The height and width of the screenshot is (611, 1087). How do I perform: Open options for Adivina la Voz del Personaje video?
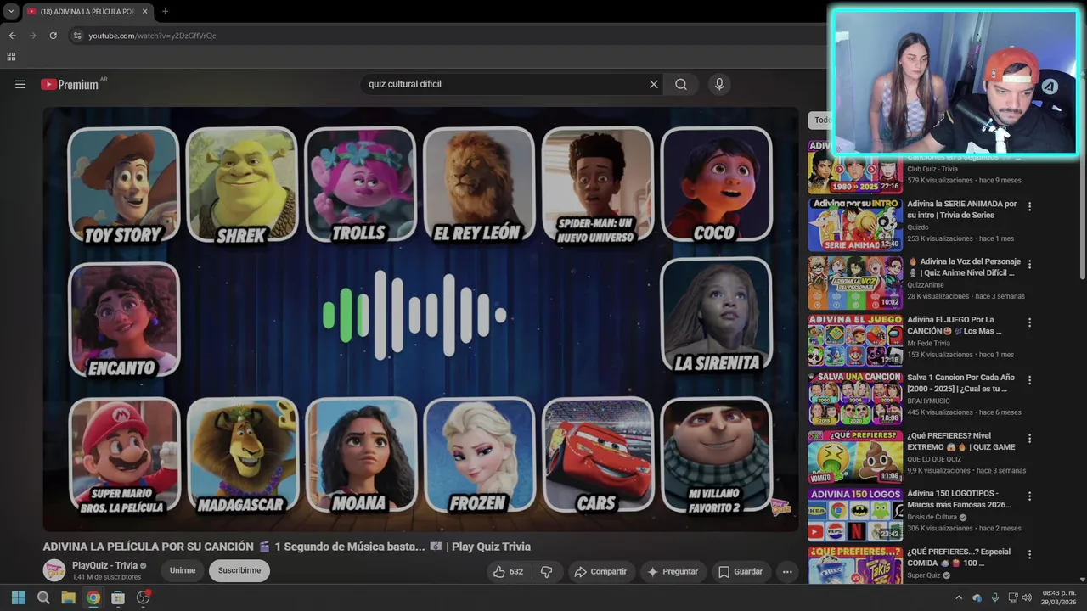[1030, 264]
